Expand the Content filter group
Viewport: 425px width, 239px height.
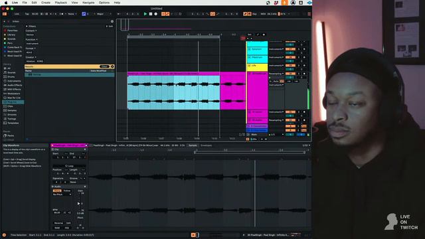click(31, 31)
